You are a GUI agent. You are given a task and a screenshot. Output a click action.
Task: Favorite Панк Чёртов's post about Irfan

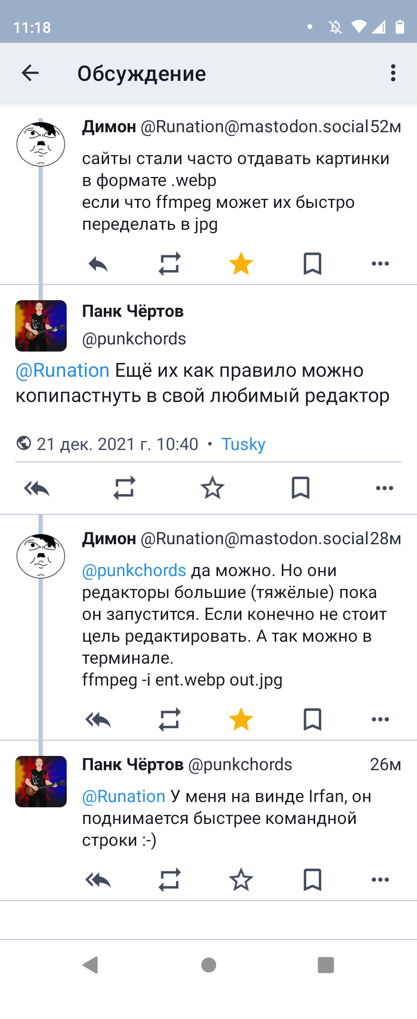241,880
